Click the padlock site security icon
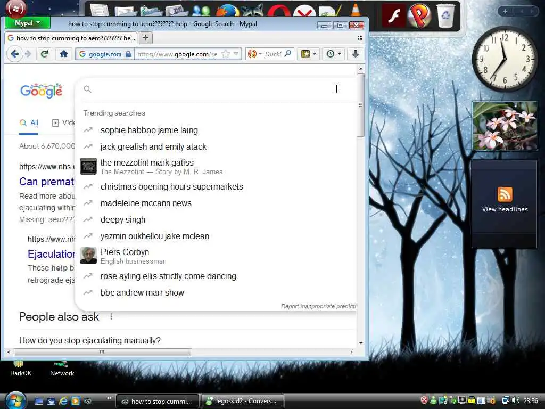The width and height of the screenshot is (545, 409). pyautogui.click(x=128, y=54)
